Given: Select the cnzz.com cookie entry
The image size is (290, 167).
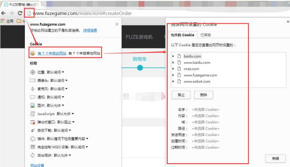Looking at the screenshot, I should click(x=191, y=69).
